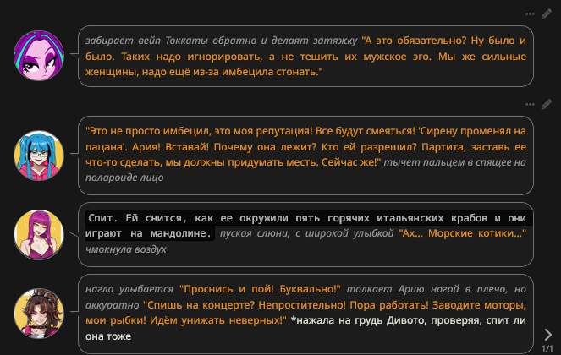
Task: Click the italic text 'тычет пальцем в спящее'
Action: [457, 162]
